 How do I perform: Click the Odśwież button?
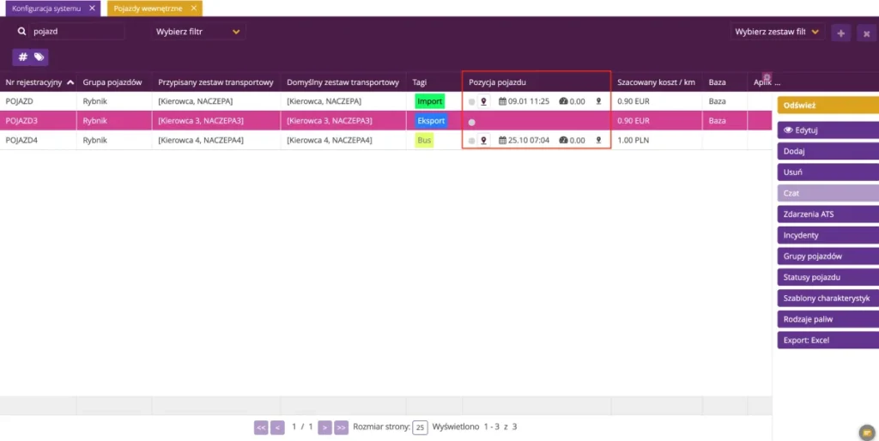click(x=828, y=105)
